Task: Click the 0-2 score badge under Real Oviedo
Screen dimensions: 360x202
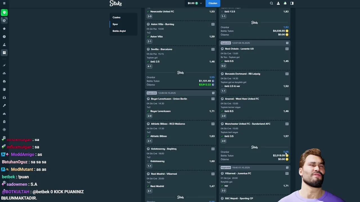Action: pos(223,66)
